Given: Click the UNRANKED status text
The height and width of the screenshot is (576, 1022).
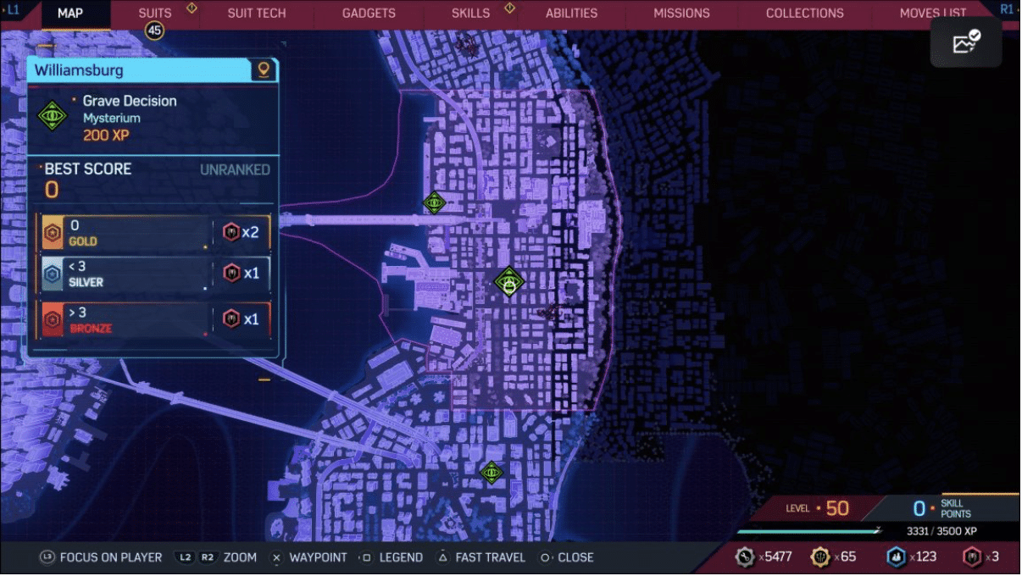Looking at the screenshot, I should pos(235,169).
